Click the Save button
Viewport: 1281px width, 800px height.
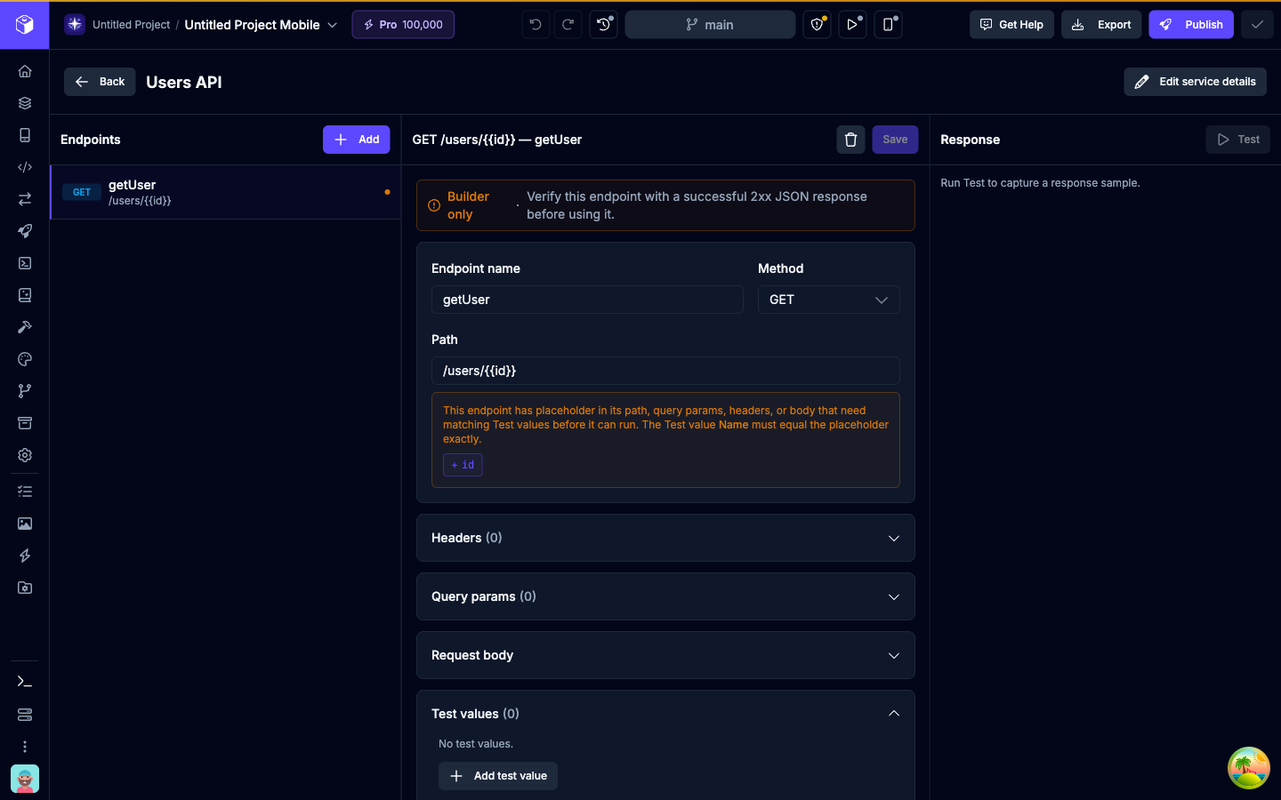click(x=895, y=140)
